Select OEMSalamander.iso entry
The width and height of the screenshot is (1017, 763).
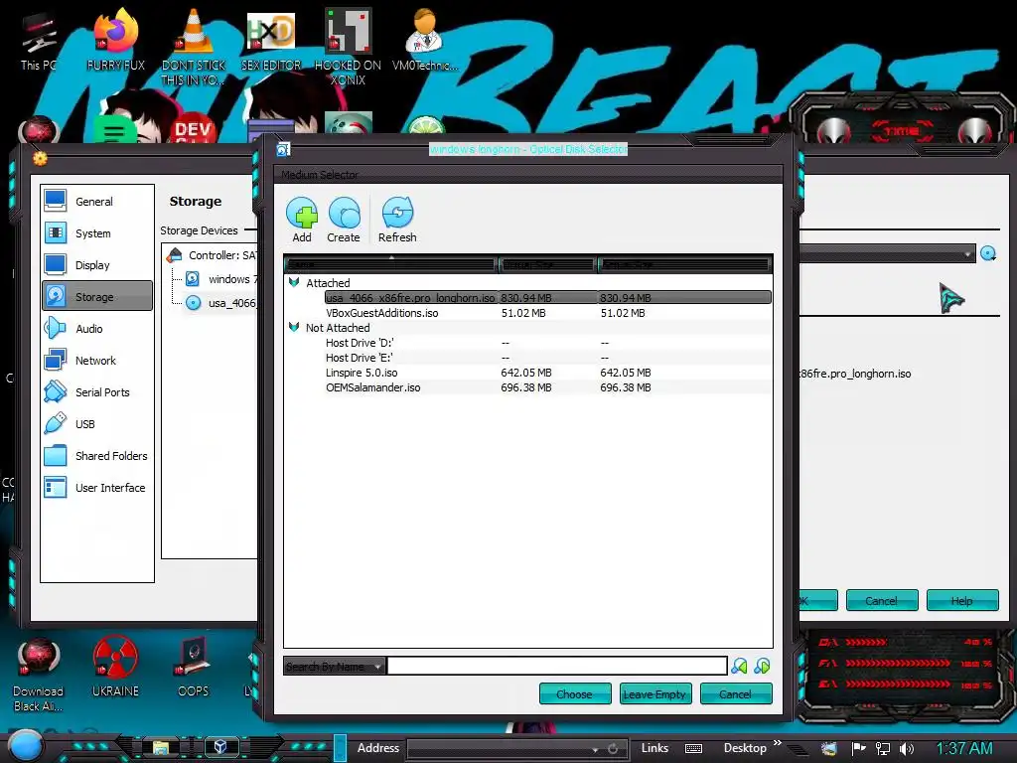[x=528, y=387]
